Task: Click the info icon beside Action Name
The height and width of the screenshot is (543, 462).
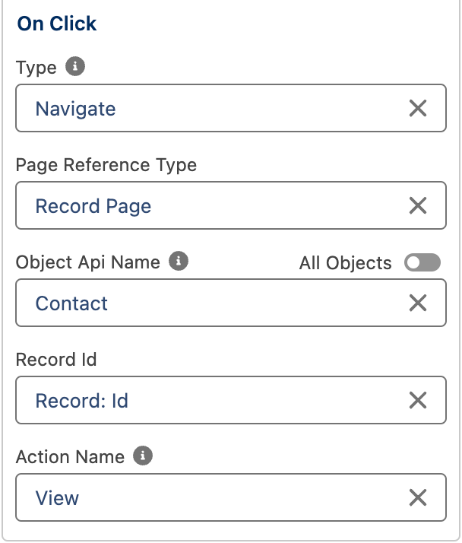Action: (x=143, y=456)
